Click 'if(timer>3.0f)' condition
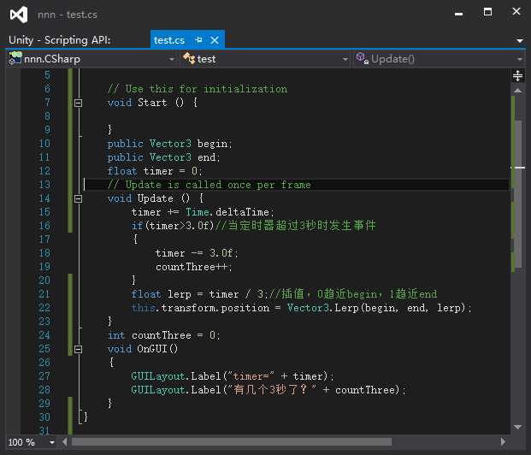This screenshot has height=455, width=531. tap(173, 226)
